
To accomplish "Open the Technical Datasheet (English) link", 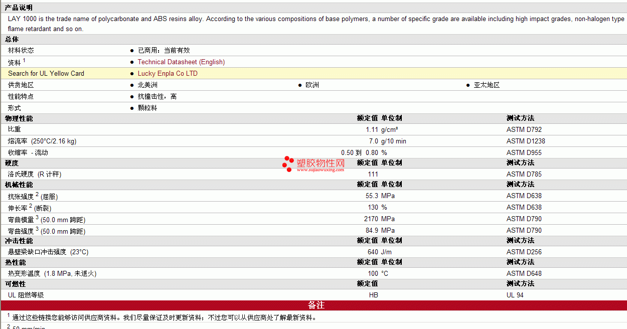I will pyautogui.click(x=181, y=62).
